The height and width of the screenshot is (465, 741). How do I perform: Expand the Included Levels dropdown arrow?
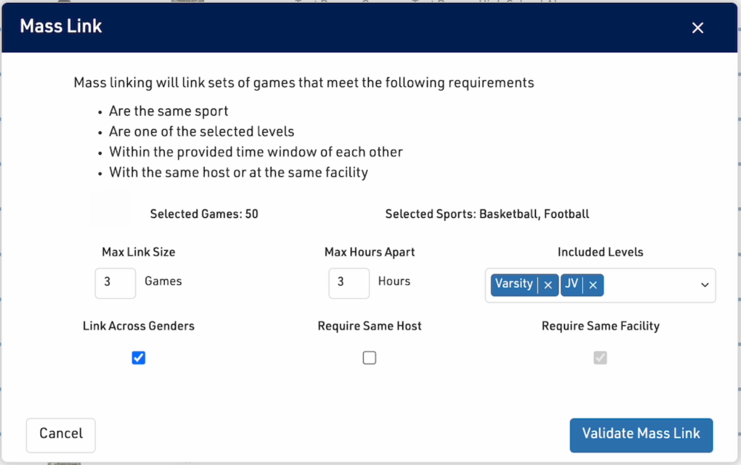[705, 285]
